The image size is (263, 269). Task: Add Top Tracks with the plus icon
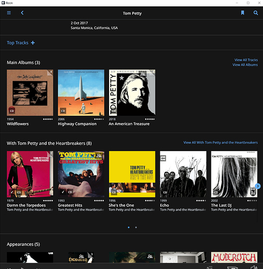(x=33, y=43)
